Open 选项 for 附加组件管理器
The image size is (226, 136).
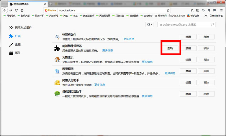[x=170, y=48]
